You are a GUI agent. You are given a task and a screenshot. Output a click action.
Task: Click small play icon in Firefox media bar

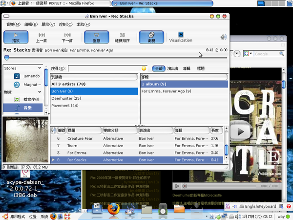pos(177,186)
